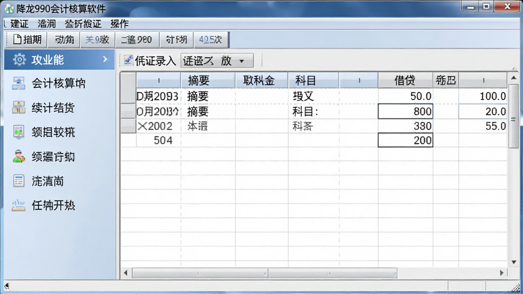Click the voucher entry icon next to 低证录入

[x=128, y=60]
